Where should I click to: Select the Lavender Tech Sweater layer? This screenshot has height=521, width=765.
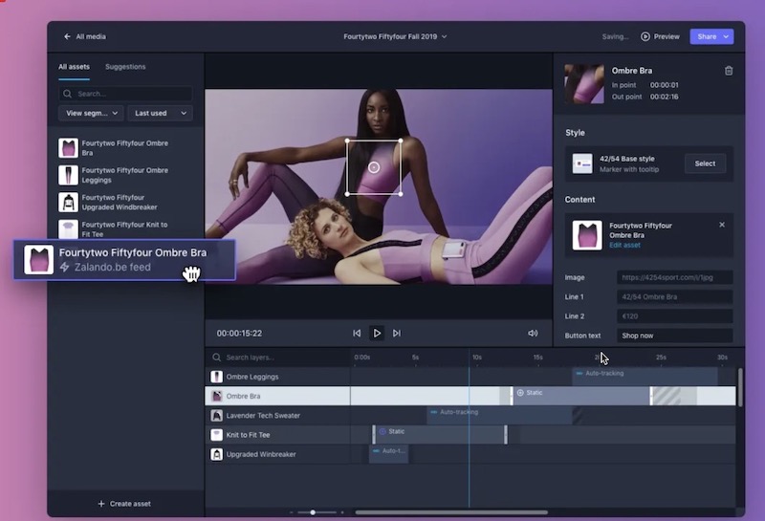coord(263,416)
